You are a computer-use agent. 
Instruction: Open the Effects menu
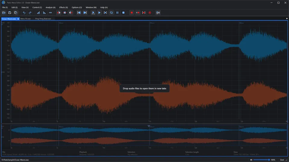[x=64, y=7]
